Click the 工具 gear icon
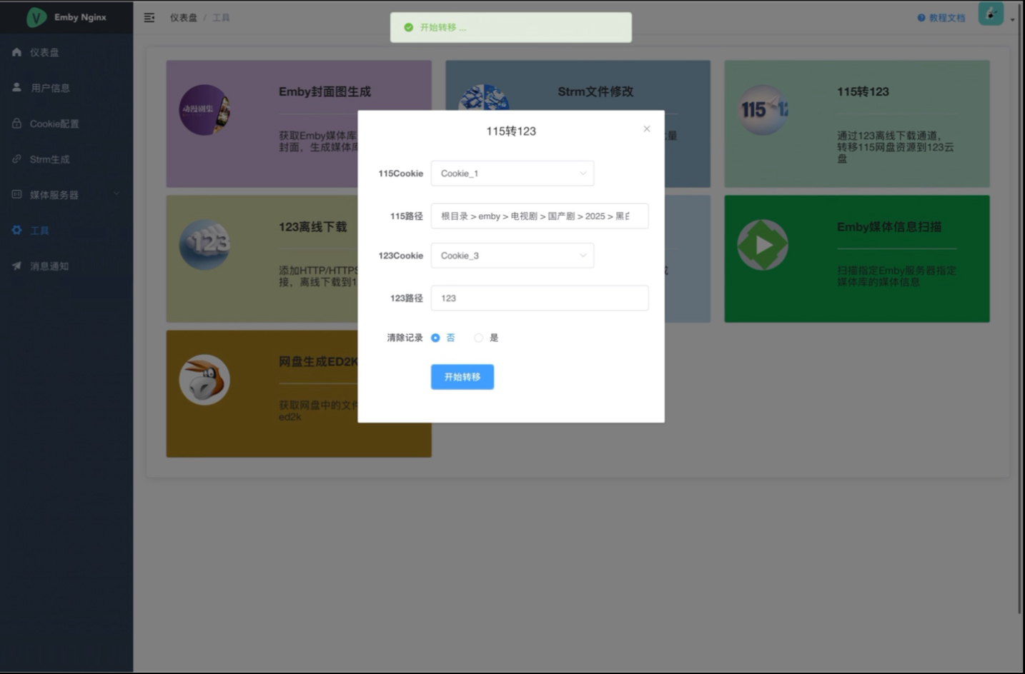Viewport: 1025px width, 674px height. 16,230
